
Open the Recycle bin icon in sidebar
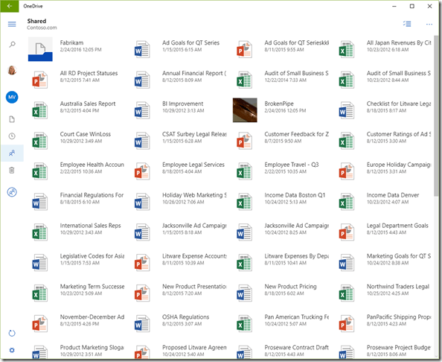(12, 170)
